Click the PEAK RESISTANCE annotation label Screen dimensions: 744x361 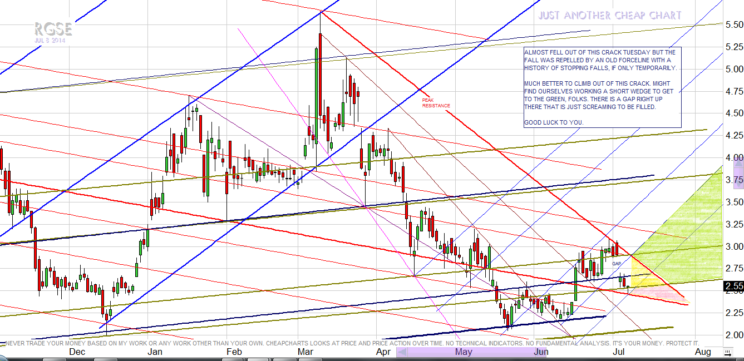(x=435, y=103)
